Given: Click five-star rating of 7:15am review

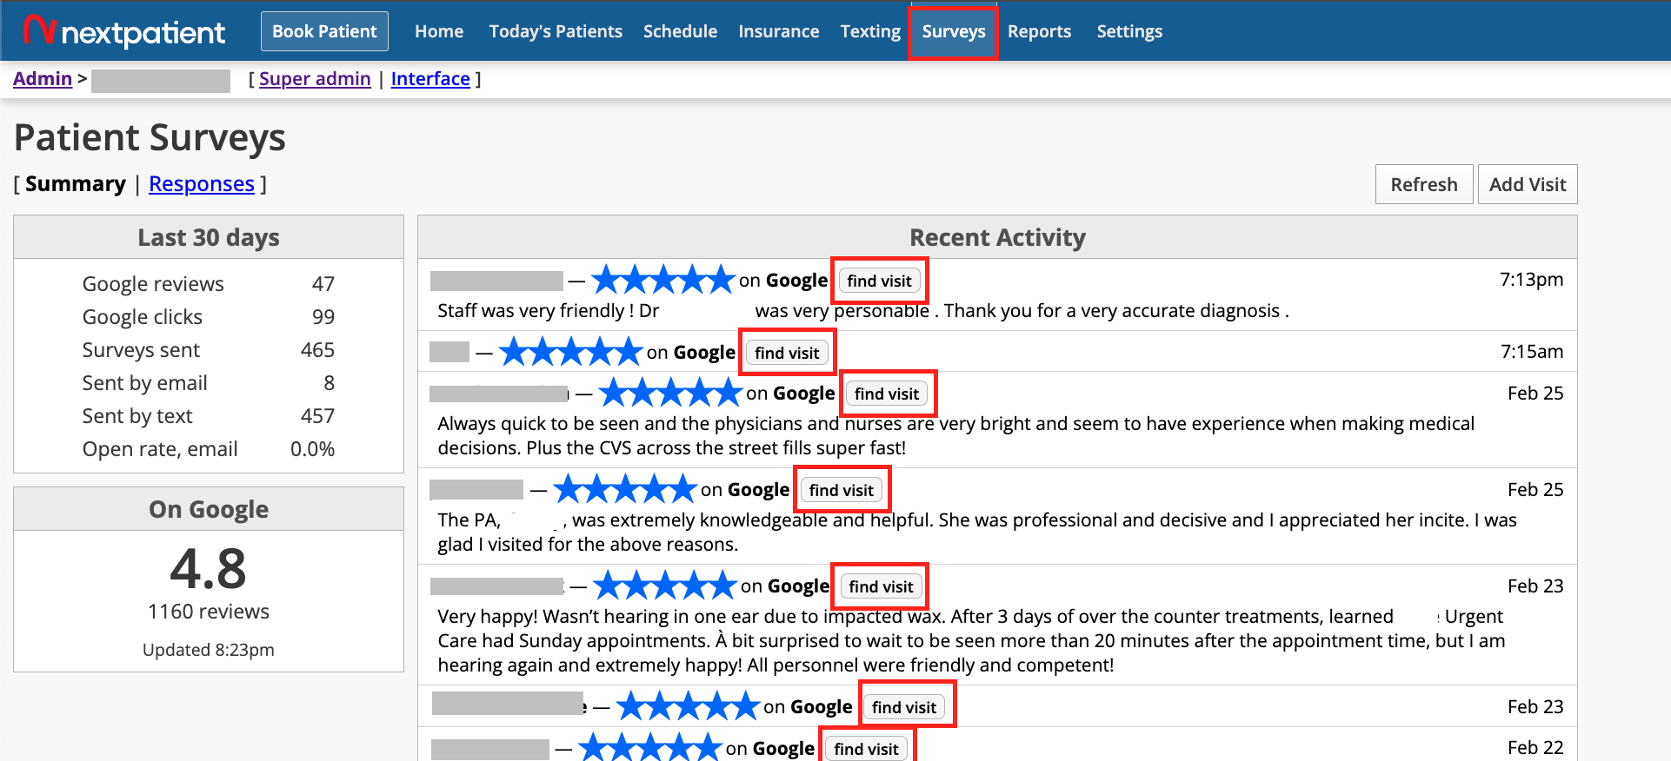Looking at the screenshot, I should (571, 352).
